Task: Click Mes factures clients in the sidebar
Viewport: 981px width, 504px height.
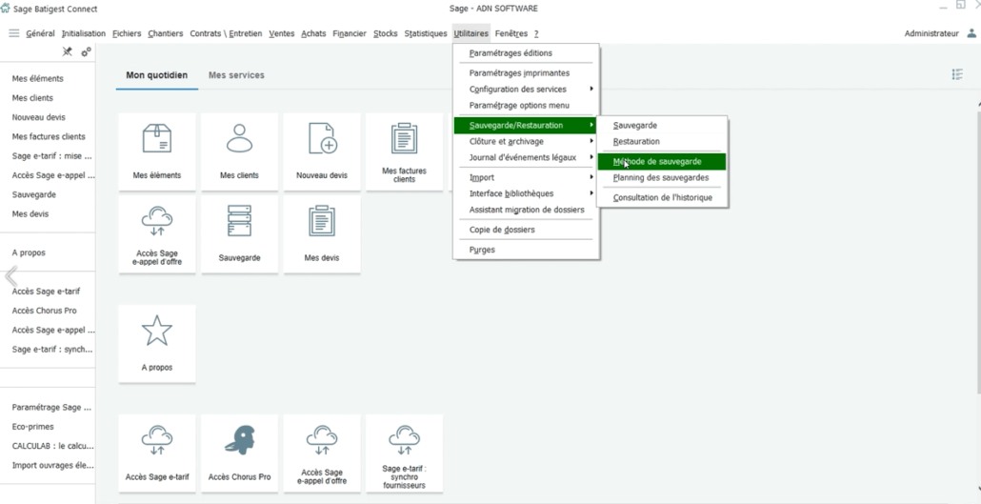Action: [x=49, y=136]
